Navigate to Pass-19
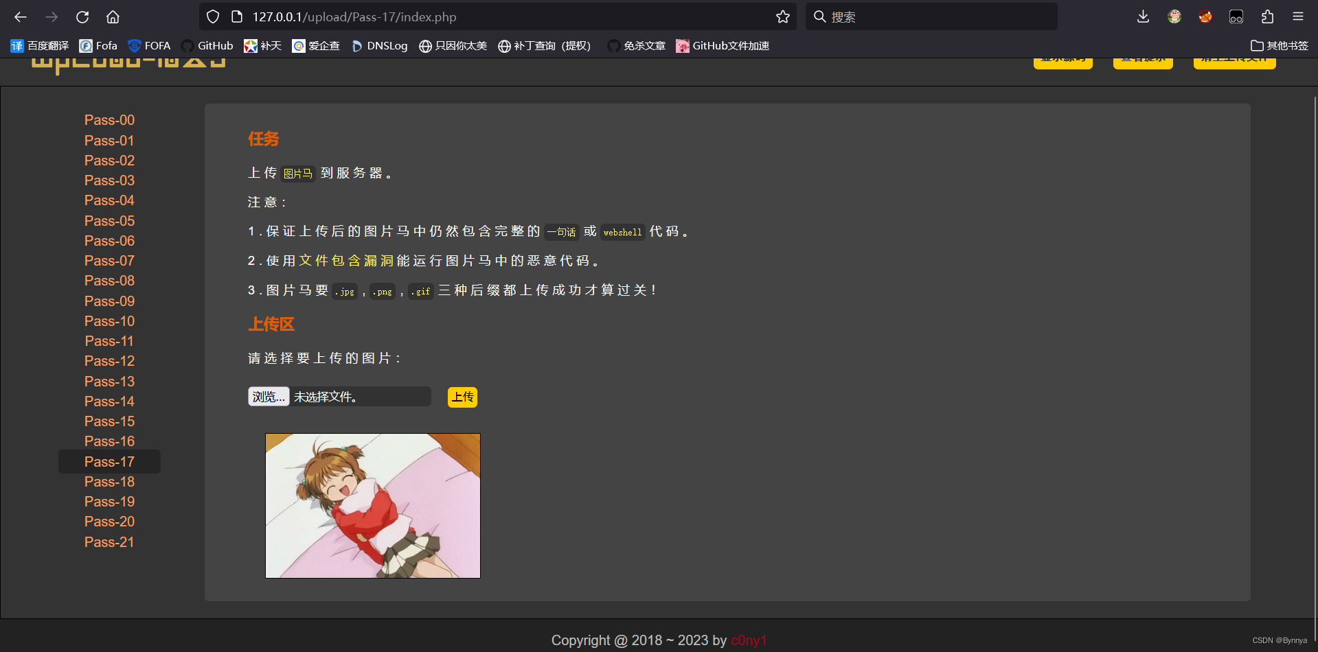 click(x=109, y=502)
